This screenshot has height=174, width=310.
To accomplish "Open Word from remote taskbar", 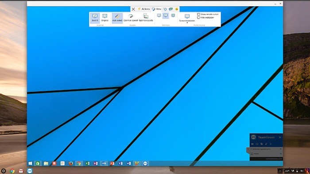I will click(129, 163).
